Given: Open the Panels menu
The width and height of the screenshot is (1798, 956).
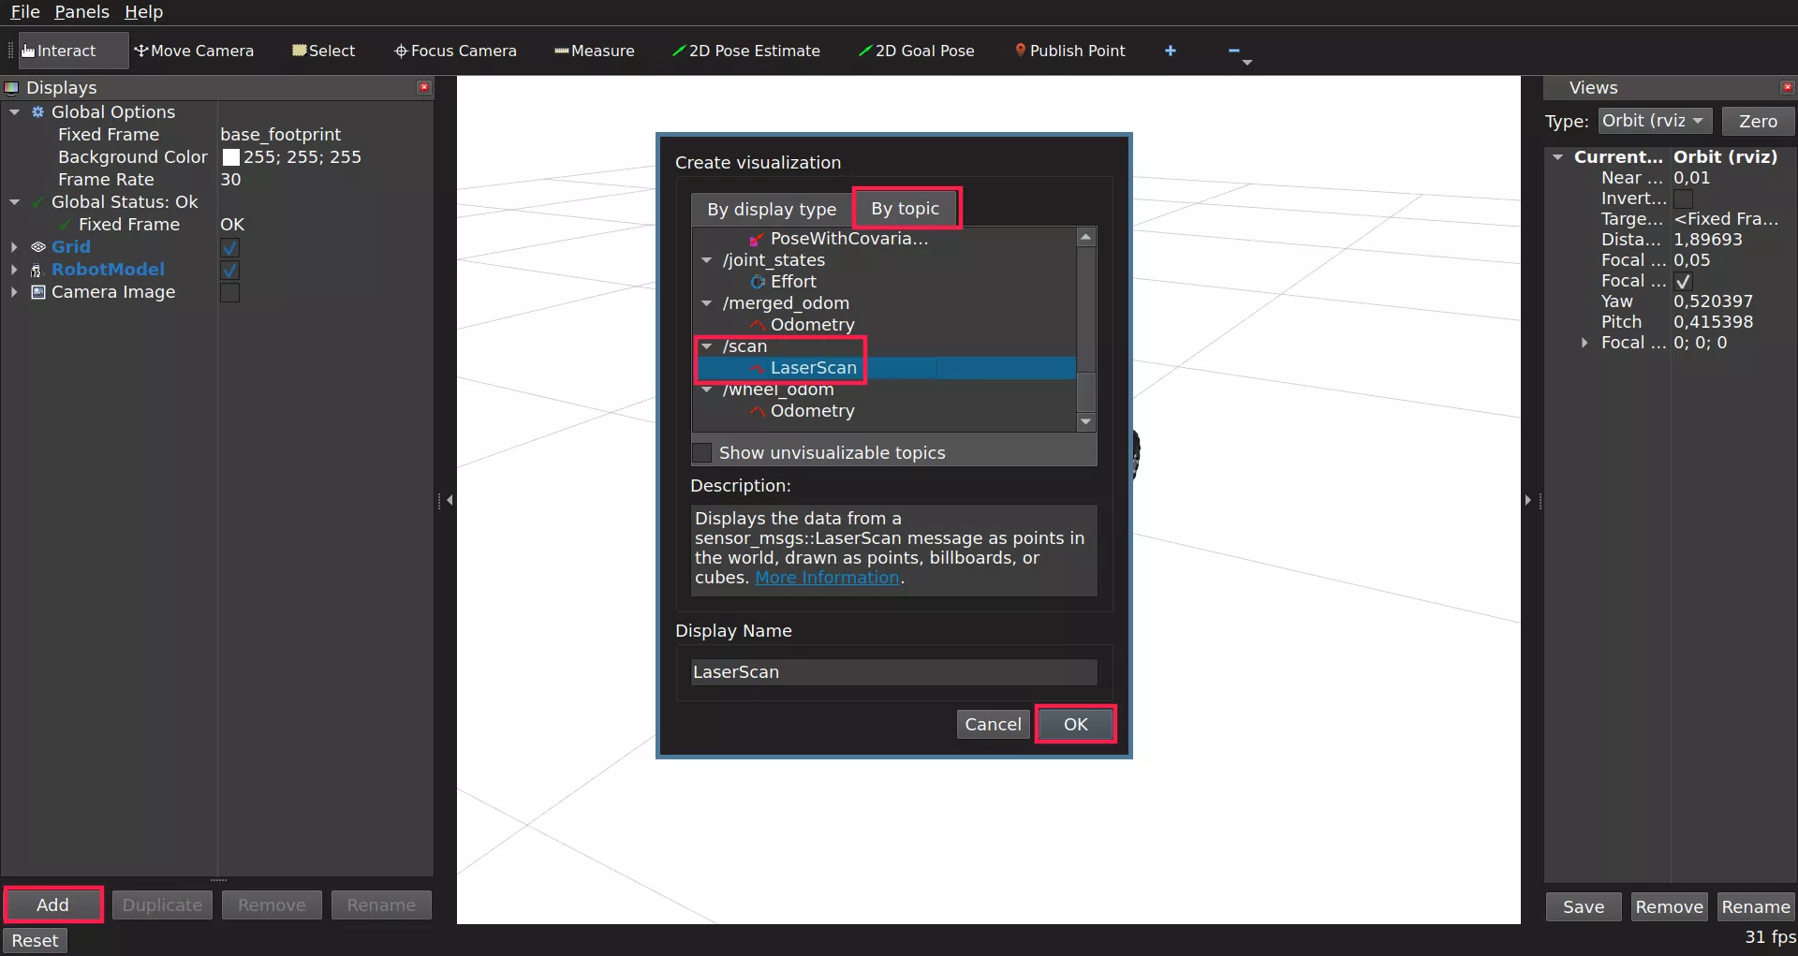Looking at the screenshot, I should pos(81,11).
